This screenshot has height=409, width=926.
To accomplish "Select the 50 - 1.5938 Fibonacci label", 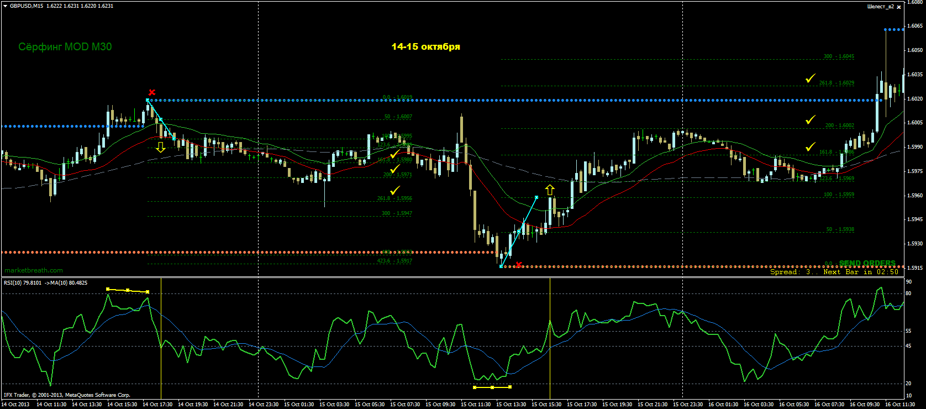I will click(x=840, y=229).
